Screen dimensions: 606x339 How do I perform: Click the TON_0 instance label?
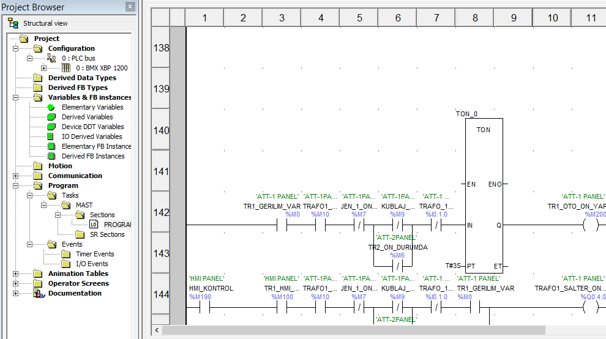(466, 114)
